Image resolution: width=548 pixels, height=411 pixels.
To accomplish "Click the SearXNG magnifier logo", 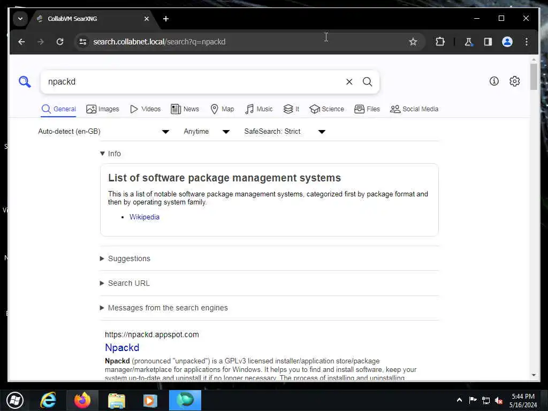I will pyautogui.click(x=25, y=82).
